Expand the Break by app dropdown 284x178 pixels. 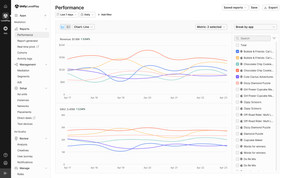pos(255,27)
